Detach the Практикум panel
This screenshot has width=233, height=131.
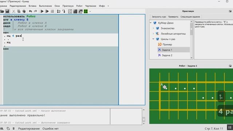pyautogui.click(x=230, y=11)
